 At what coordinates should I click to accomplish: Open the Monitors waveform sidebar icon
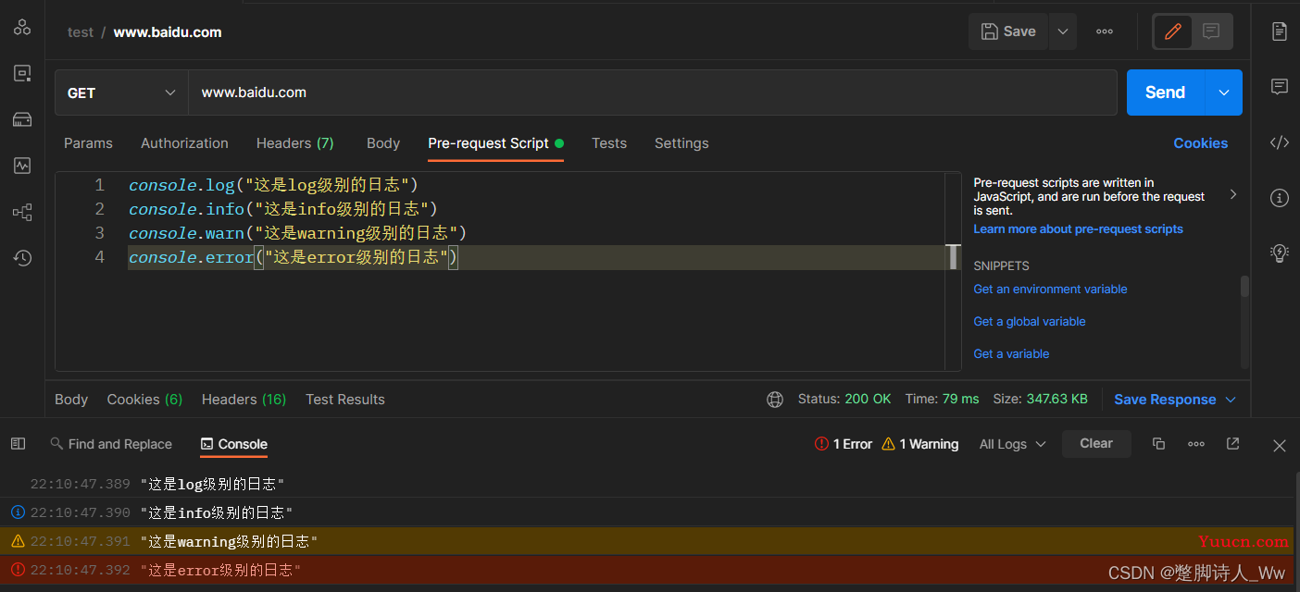22,166
